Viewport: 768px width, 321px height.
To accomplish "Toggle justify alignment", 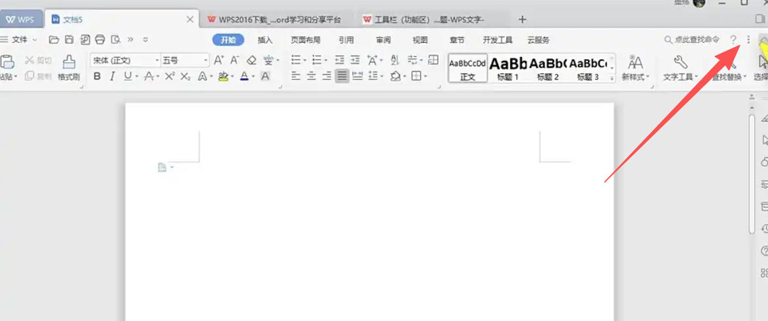I will 342,76.
